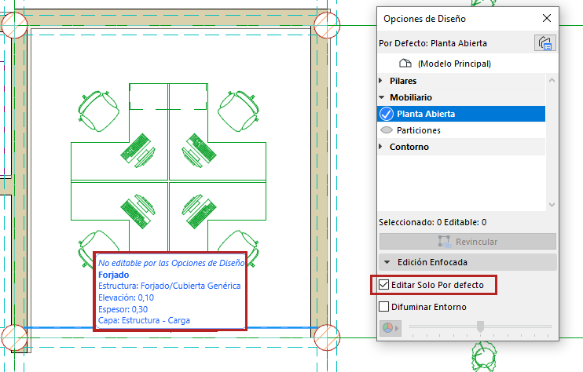Click the lower-right desk computer symbol
This screenshot has width=583, height=372.
[x=199, y=211]
